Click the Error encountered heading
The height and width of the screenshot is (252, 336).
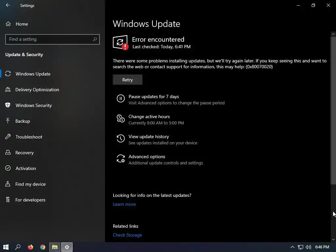coord(158,39)
